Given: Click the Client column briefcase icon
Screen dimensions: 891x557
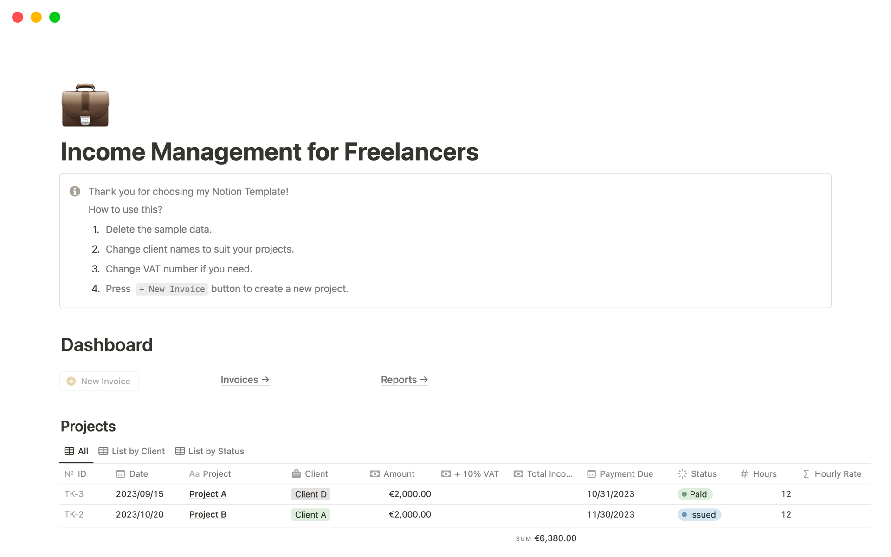Looking at the screenshot, I should coord(297,473).
